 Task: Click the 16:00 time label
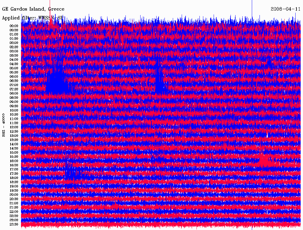click(14, 161)
